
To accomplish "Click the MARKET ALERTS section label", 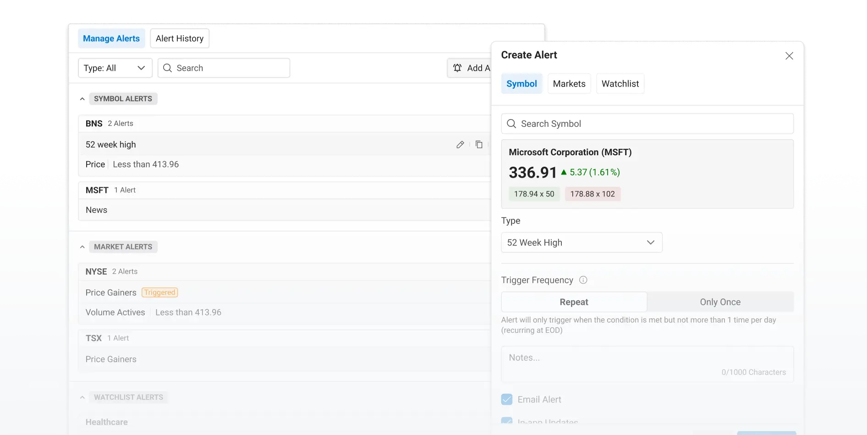I will pyautogui.click(x=123, y=247).
